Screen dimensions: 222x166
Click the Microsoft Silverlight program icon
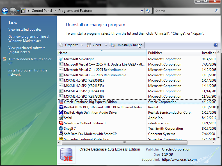pyautogui.click(x=61, y=59)
